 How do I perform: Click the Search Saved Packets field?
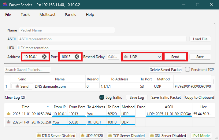click(28, 70)
